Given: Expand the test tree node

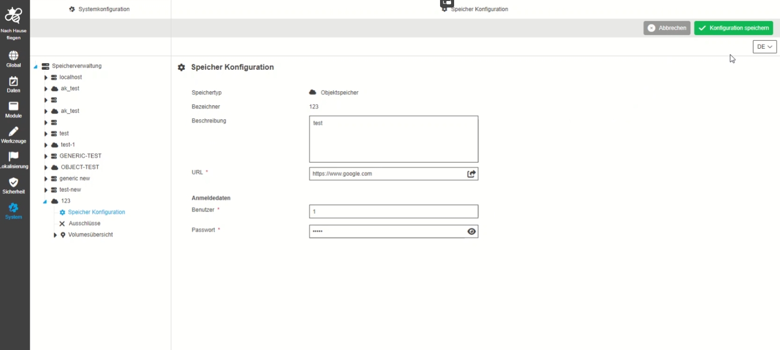Looking at the screenshot, I should click(46, 134).
